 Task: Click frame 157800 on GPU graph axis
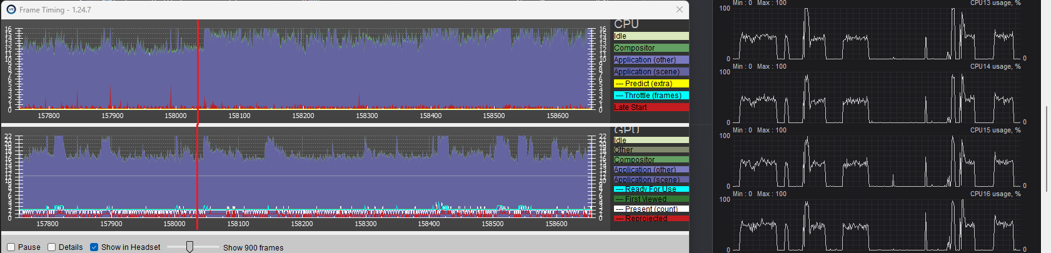pos(48,224)
